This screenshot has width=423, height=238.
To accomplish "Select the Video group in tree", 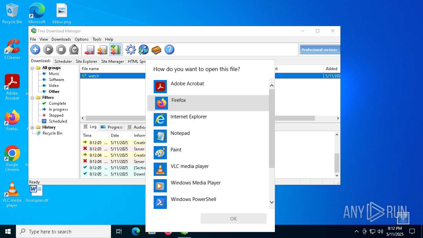I will 54,86.
